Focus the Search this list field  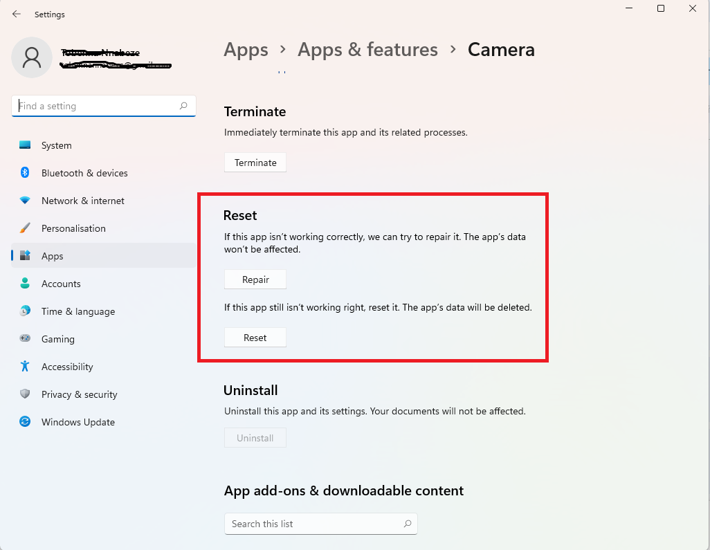coord(315,524)
